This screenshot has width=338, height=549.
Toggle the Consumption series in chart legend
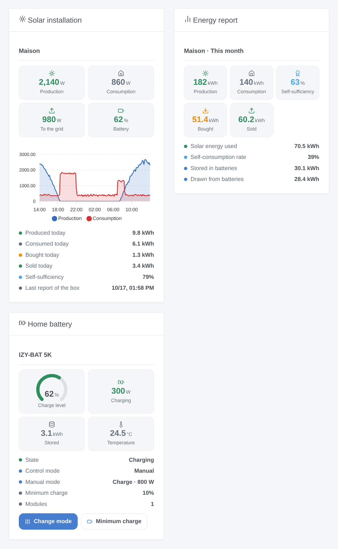pyautogui.click(x=104, y=218)
